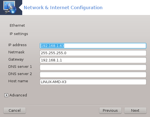Cancel the network configuration wizard
Screen dimensions: 150x117
pyautogui.click(x=14, y=111)
